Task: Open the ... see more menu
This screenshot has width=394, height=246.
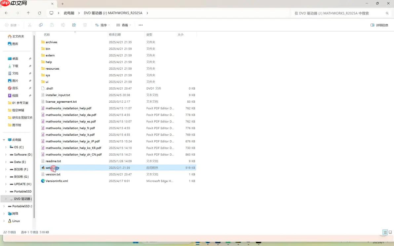Action: (140, 25)
